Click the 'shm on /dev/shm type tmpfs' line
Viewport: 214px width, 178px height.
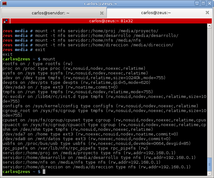78,130
